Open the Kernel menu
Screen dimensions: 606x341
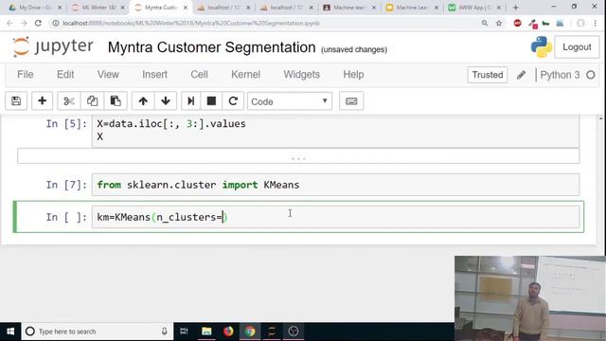pyautogui.click(x=245, y=75)
